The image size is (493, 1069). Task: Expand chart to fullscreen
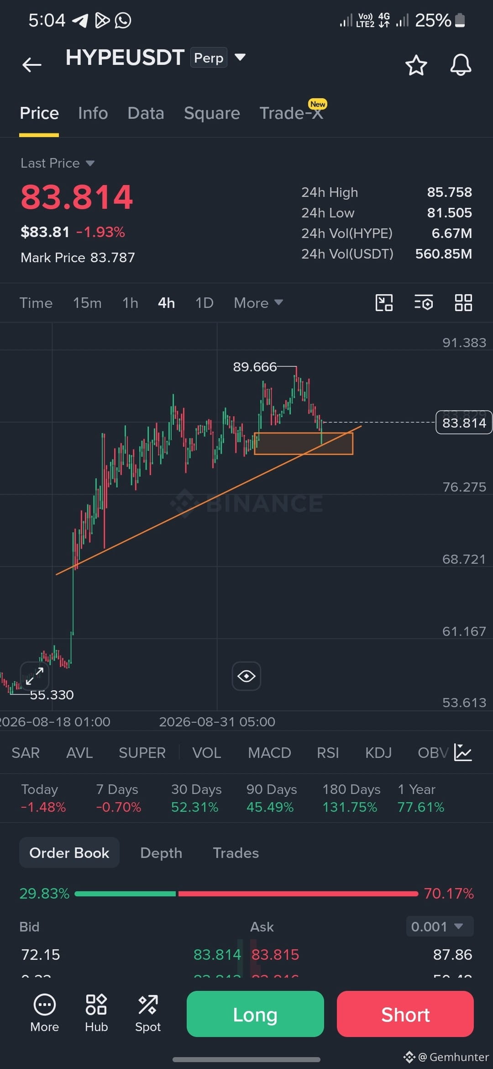tap(35, 676)
